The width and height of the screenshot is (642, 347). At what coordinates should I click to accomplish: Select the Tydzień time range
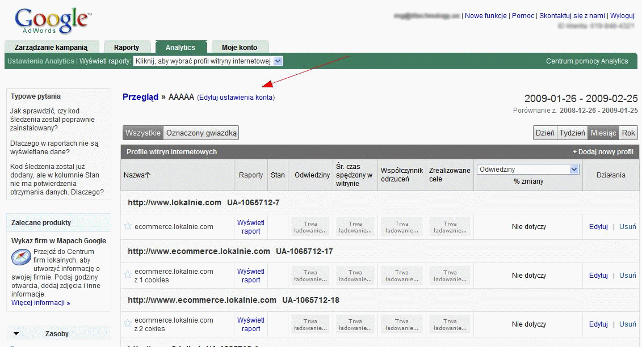click(572, 133)
